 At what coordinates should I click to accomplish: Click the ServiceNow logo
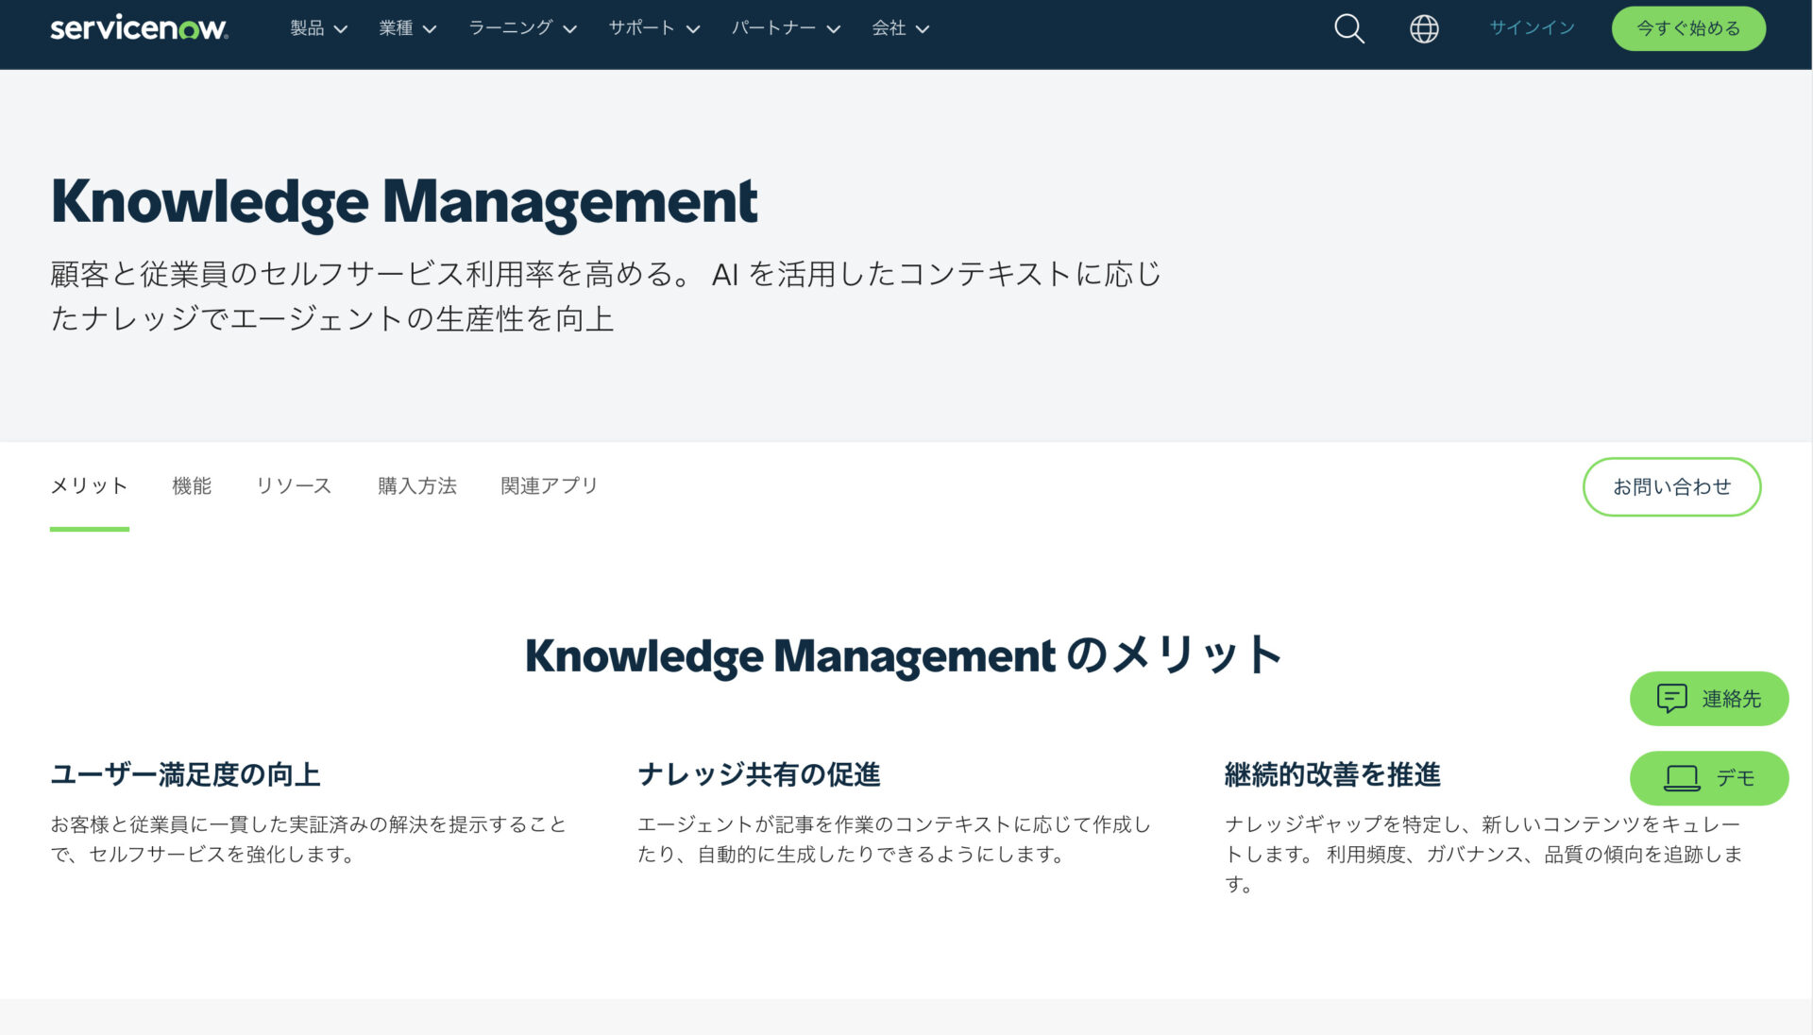tap(138, 27)
